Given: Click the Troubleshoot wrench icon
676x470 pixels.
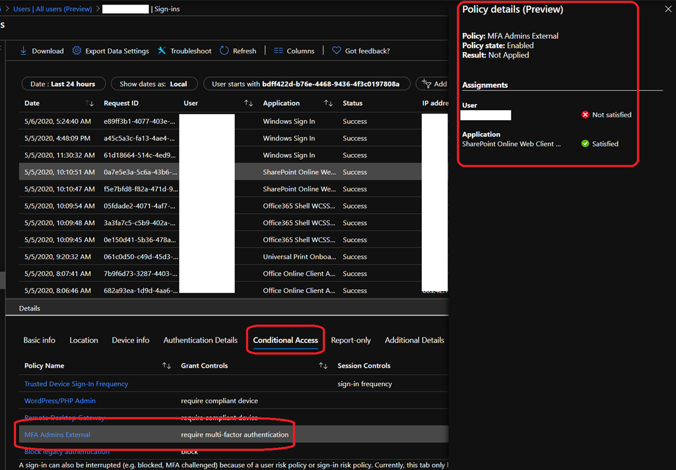Looking at the screenshot, I should (x=162, y=51).
